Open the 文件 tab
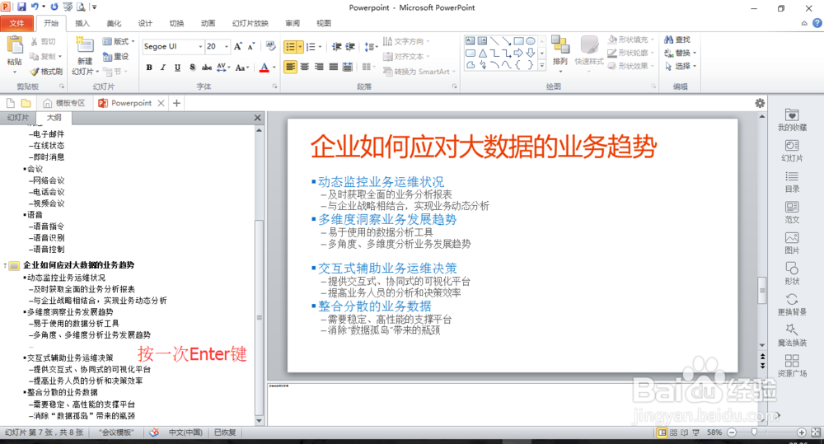The width and height of the screenshot is (824, 444). (x=16, y=23)
